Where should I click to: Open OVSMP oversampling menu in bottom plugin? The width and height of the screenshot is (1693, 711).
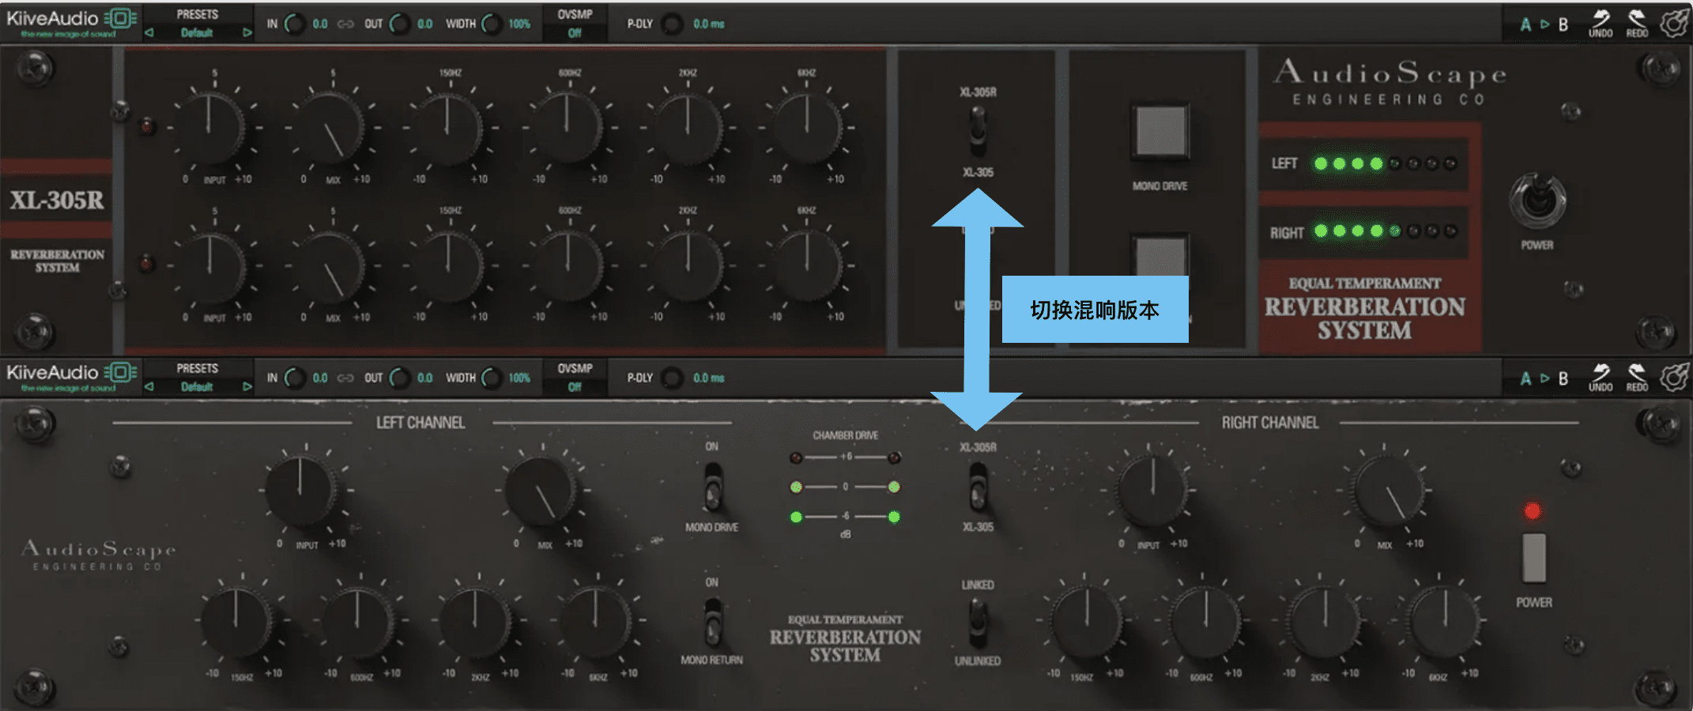point(575,378)
